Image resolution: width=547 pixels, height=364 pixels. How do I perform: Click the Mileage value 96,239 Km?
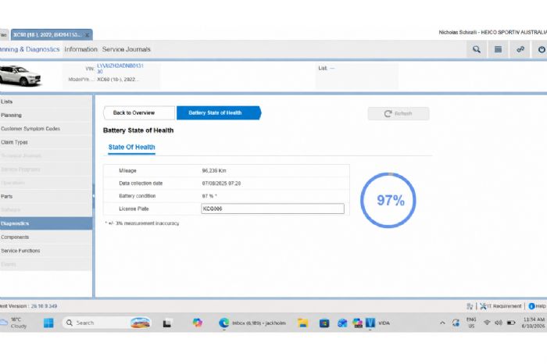point(214,171)
